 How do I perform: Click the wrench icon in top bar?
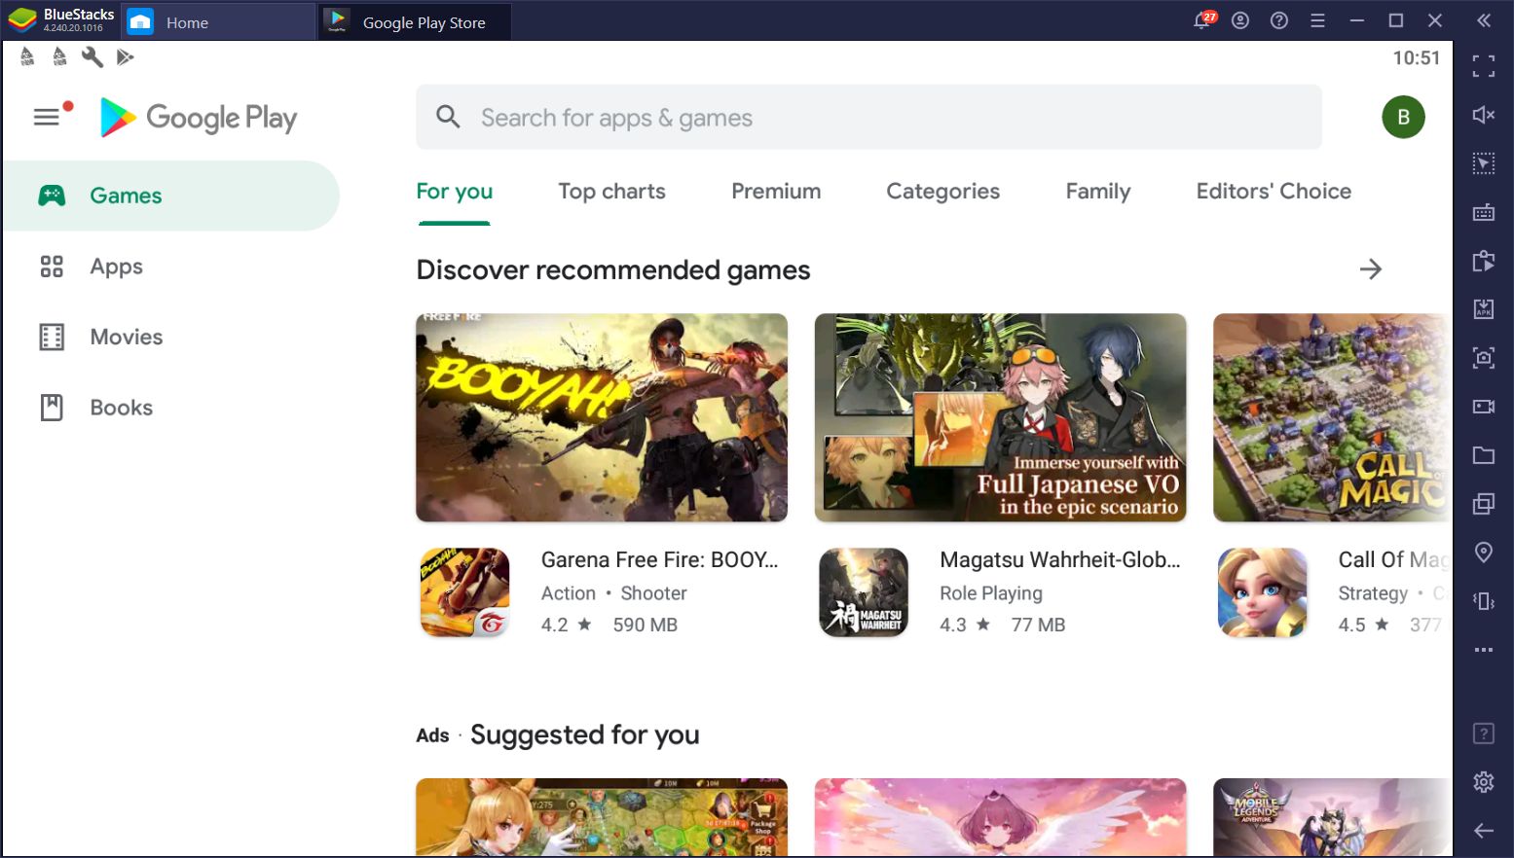[92, 57]
